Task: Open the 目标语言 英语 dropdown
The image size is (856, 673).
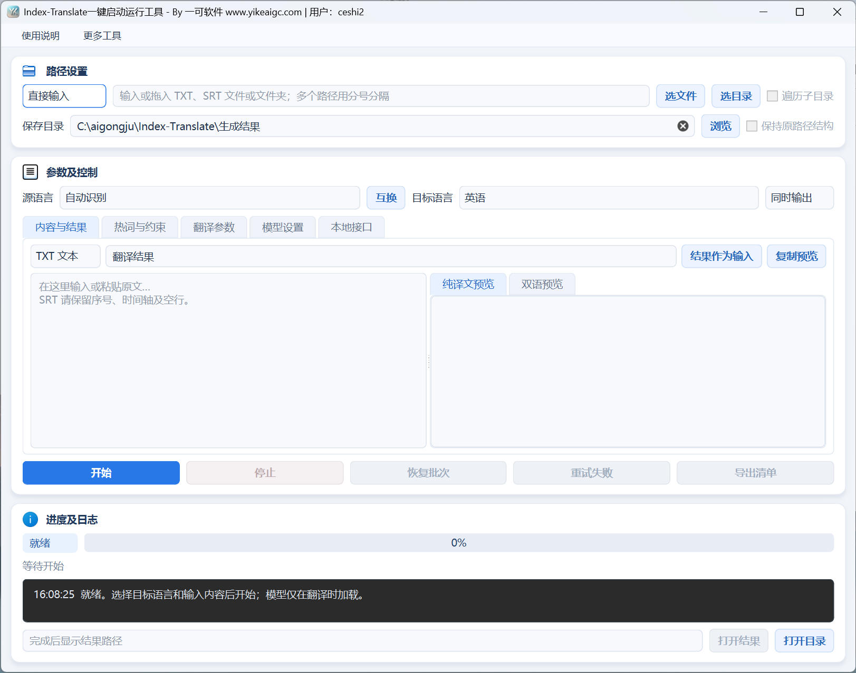Action: point(609,198)
